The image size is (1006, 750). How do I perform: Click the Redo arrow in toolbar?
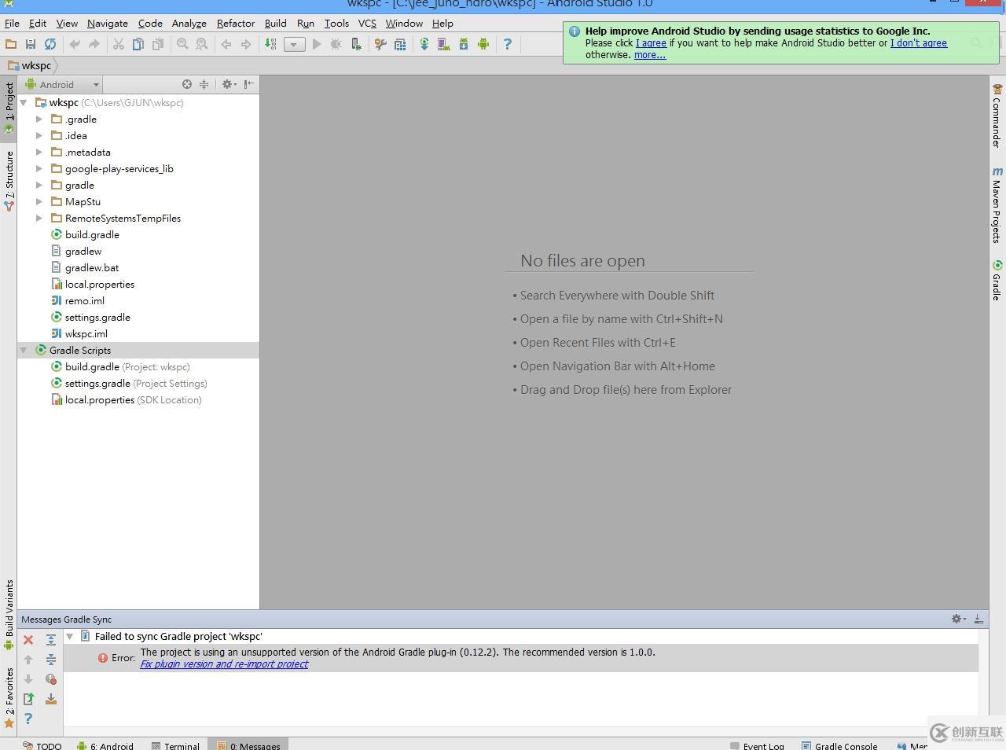click(x=94, y=44)
